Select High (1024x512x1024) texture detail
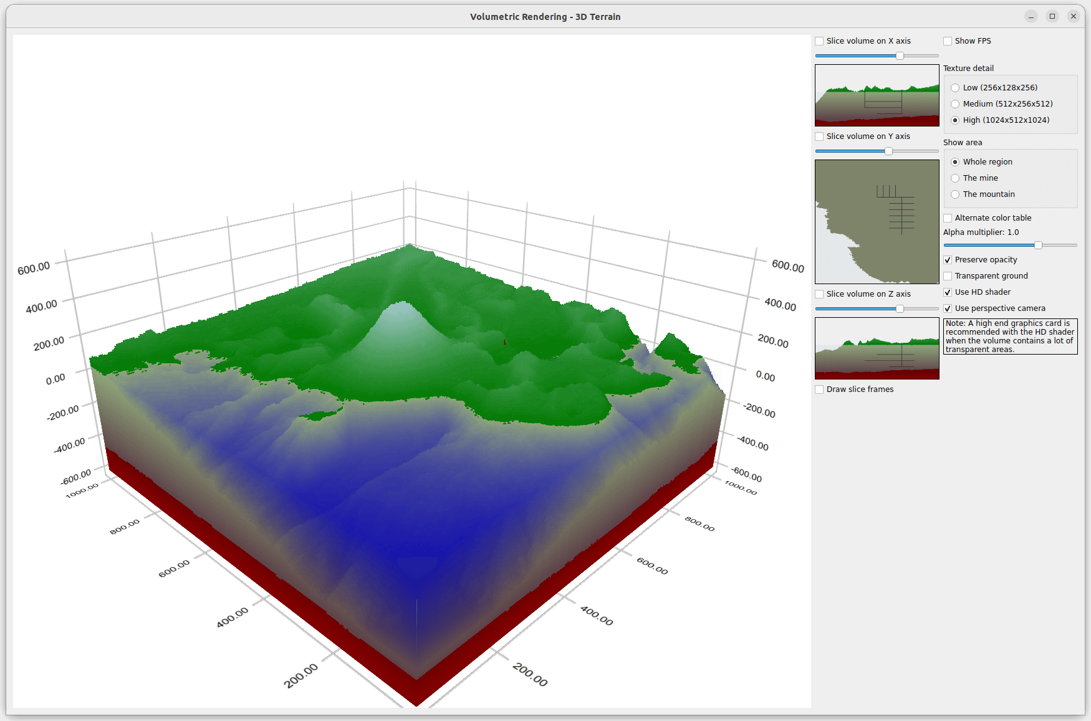 (x=955, y=120)
